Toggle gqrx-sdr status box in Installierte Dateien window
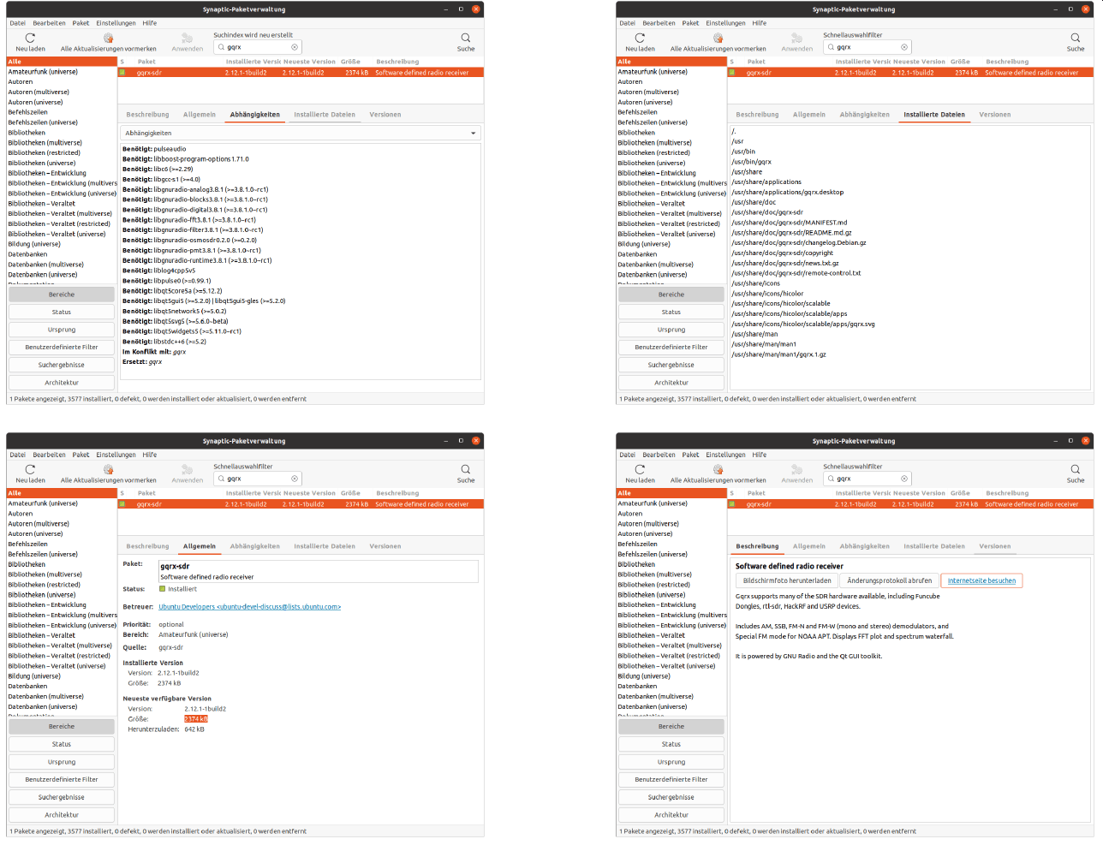This screenshot has height=845, width=1103. [731, 73]
